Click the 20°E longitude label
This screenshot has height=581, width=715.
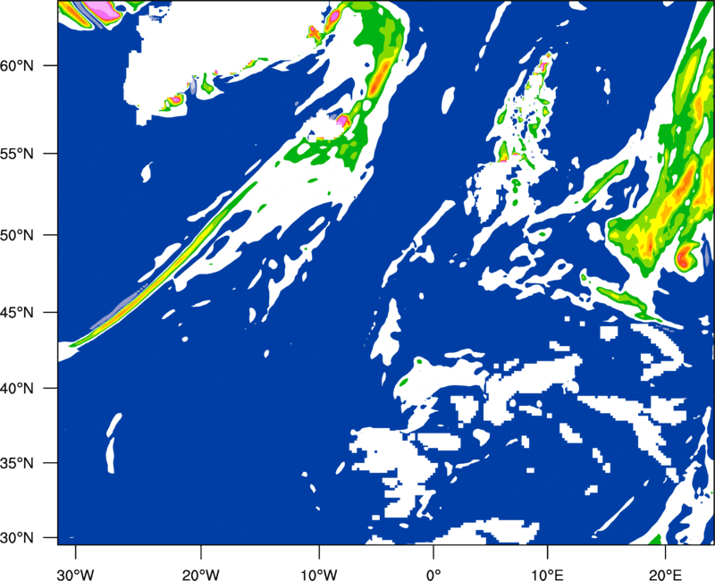tap(665, 574)
